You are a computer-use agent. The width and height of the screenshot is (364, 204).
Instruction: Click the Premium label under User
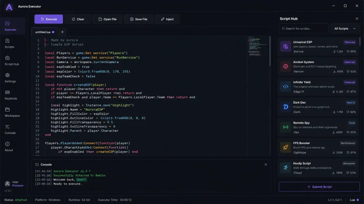(x=18, y=186)
